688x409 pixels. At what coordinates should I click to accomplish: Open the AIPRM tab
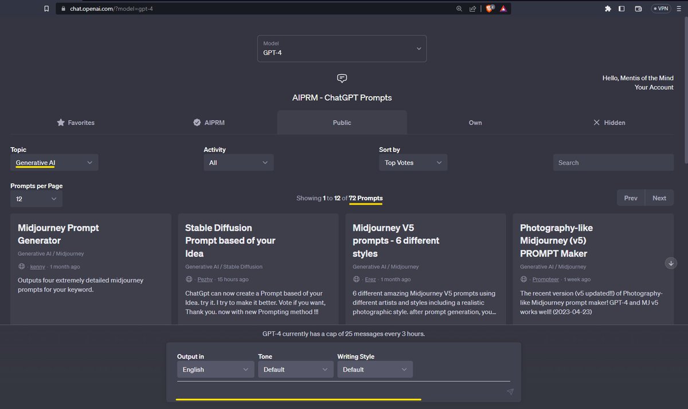(x=209, y=123)
